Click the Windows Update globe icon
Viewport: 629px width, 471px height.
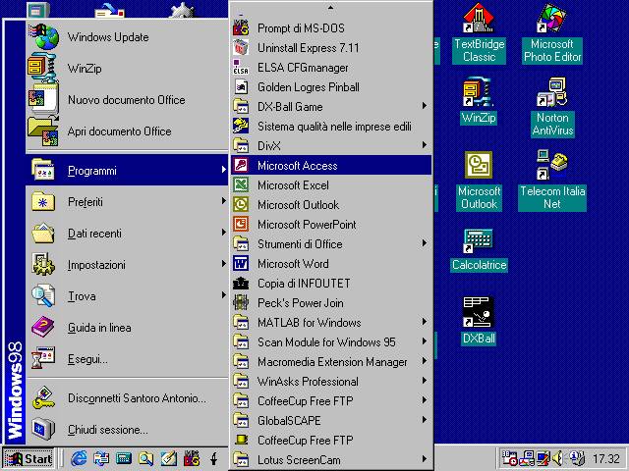(x=44, y=36)
